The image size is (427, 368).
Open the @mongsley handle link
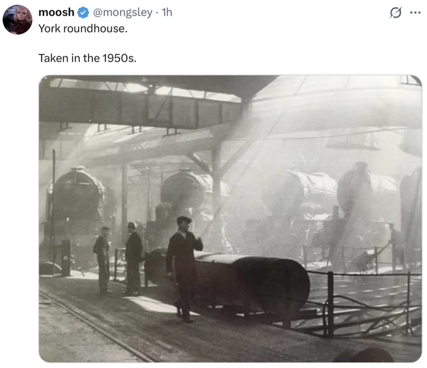(122, 12)
